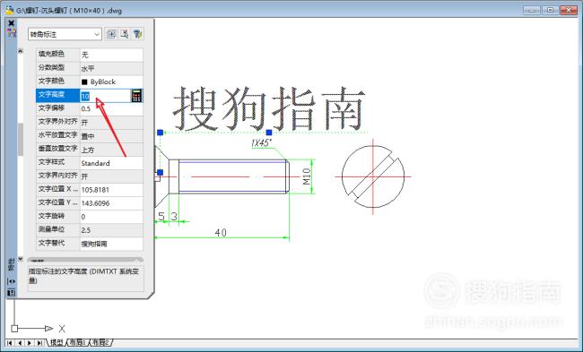
Task: Maximize the drawing window
Action: click(x=550, y=11)
